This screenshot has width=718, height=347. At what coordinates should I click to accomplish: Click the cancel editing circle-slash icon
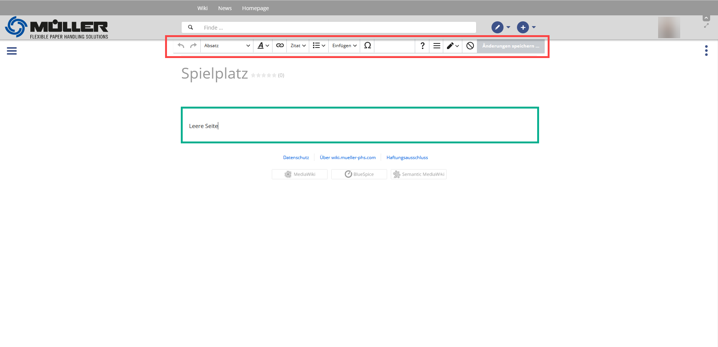(x=470, y=46)
